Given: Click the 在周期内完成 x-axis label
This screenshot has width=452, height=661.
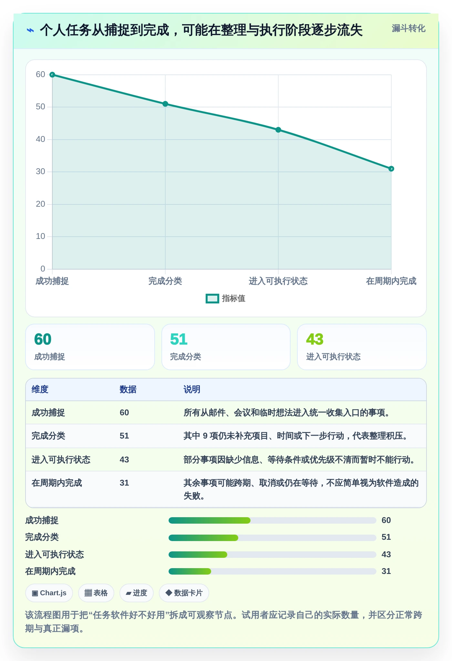Looking at the screenshot, I should 391,281.
